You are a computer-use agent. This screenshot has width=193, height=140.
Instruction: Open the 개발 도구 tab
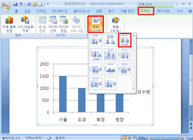point(127,11)
